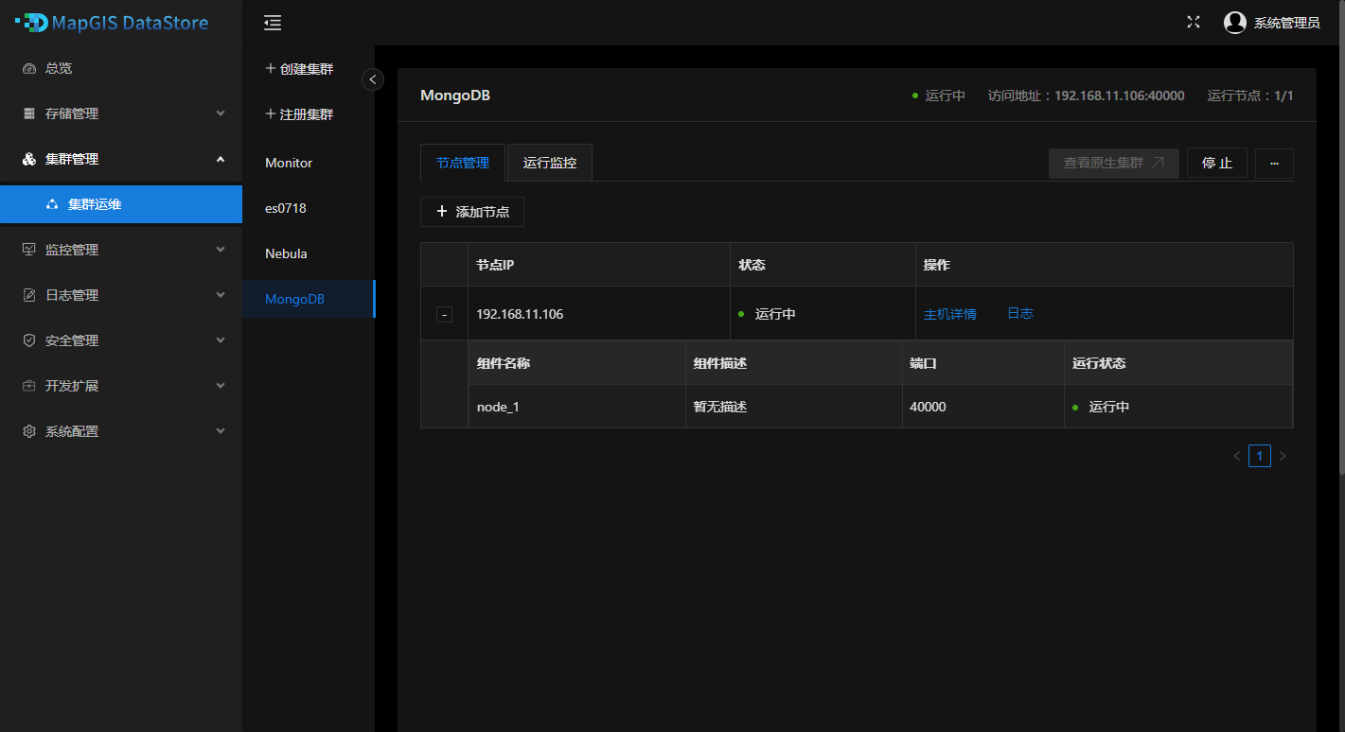Expand the 系统配置 chevron
1345x732 pixels.
221,431
